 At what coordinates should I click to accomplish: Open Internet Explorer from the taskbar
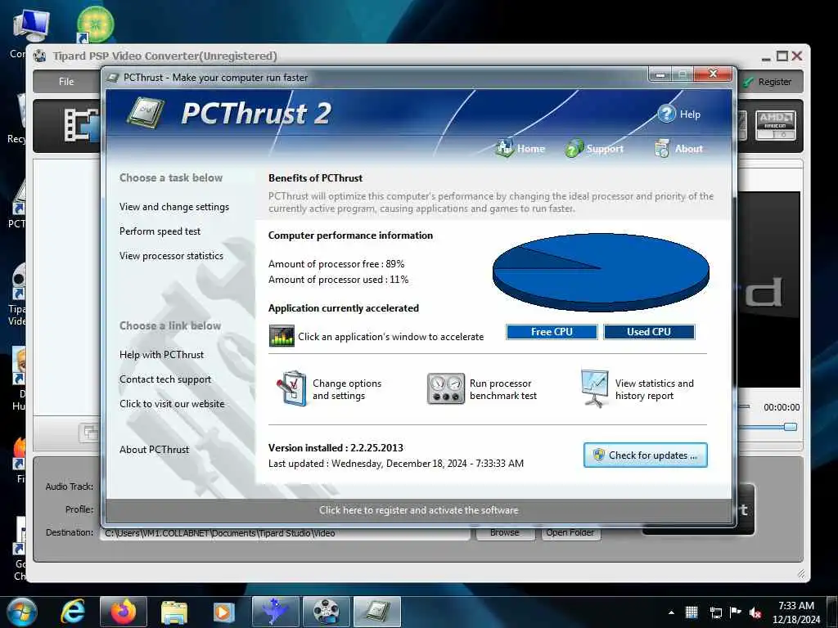pyautogui.click(x=73, y=611)
